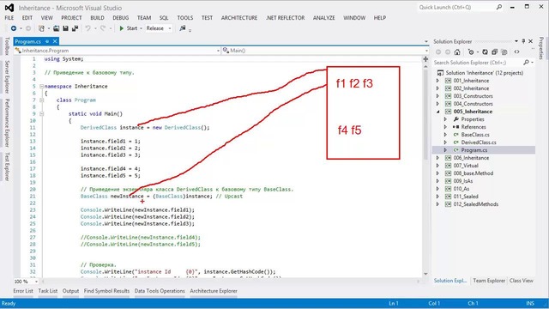Select BaseClass.cs in Solution Explorer
This screenshot has width=549, height=309.
point(475,135)
